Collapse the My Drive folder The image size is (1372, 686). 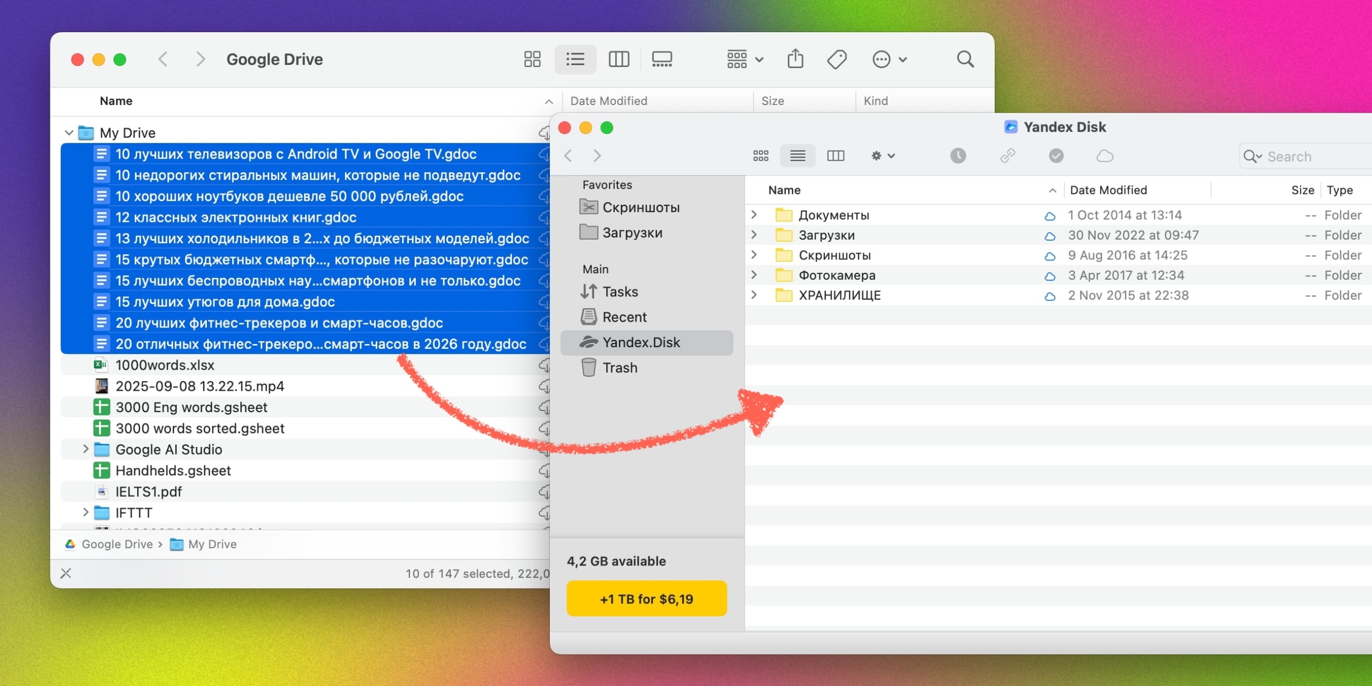[69, 132]
